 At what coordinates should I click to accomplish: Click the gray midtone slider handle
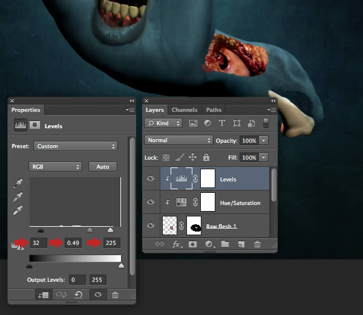pos(90,230)
